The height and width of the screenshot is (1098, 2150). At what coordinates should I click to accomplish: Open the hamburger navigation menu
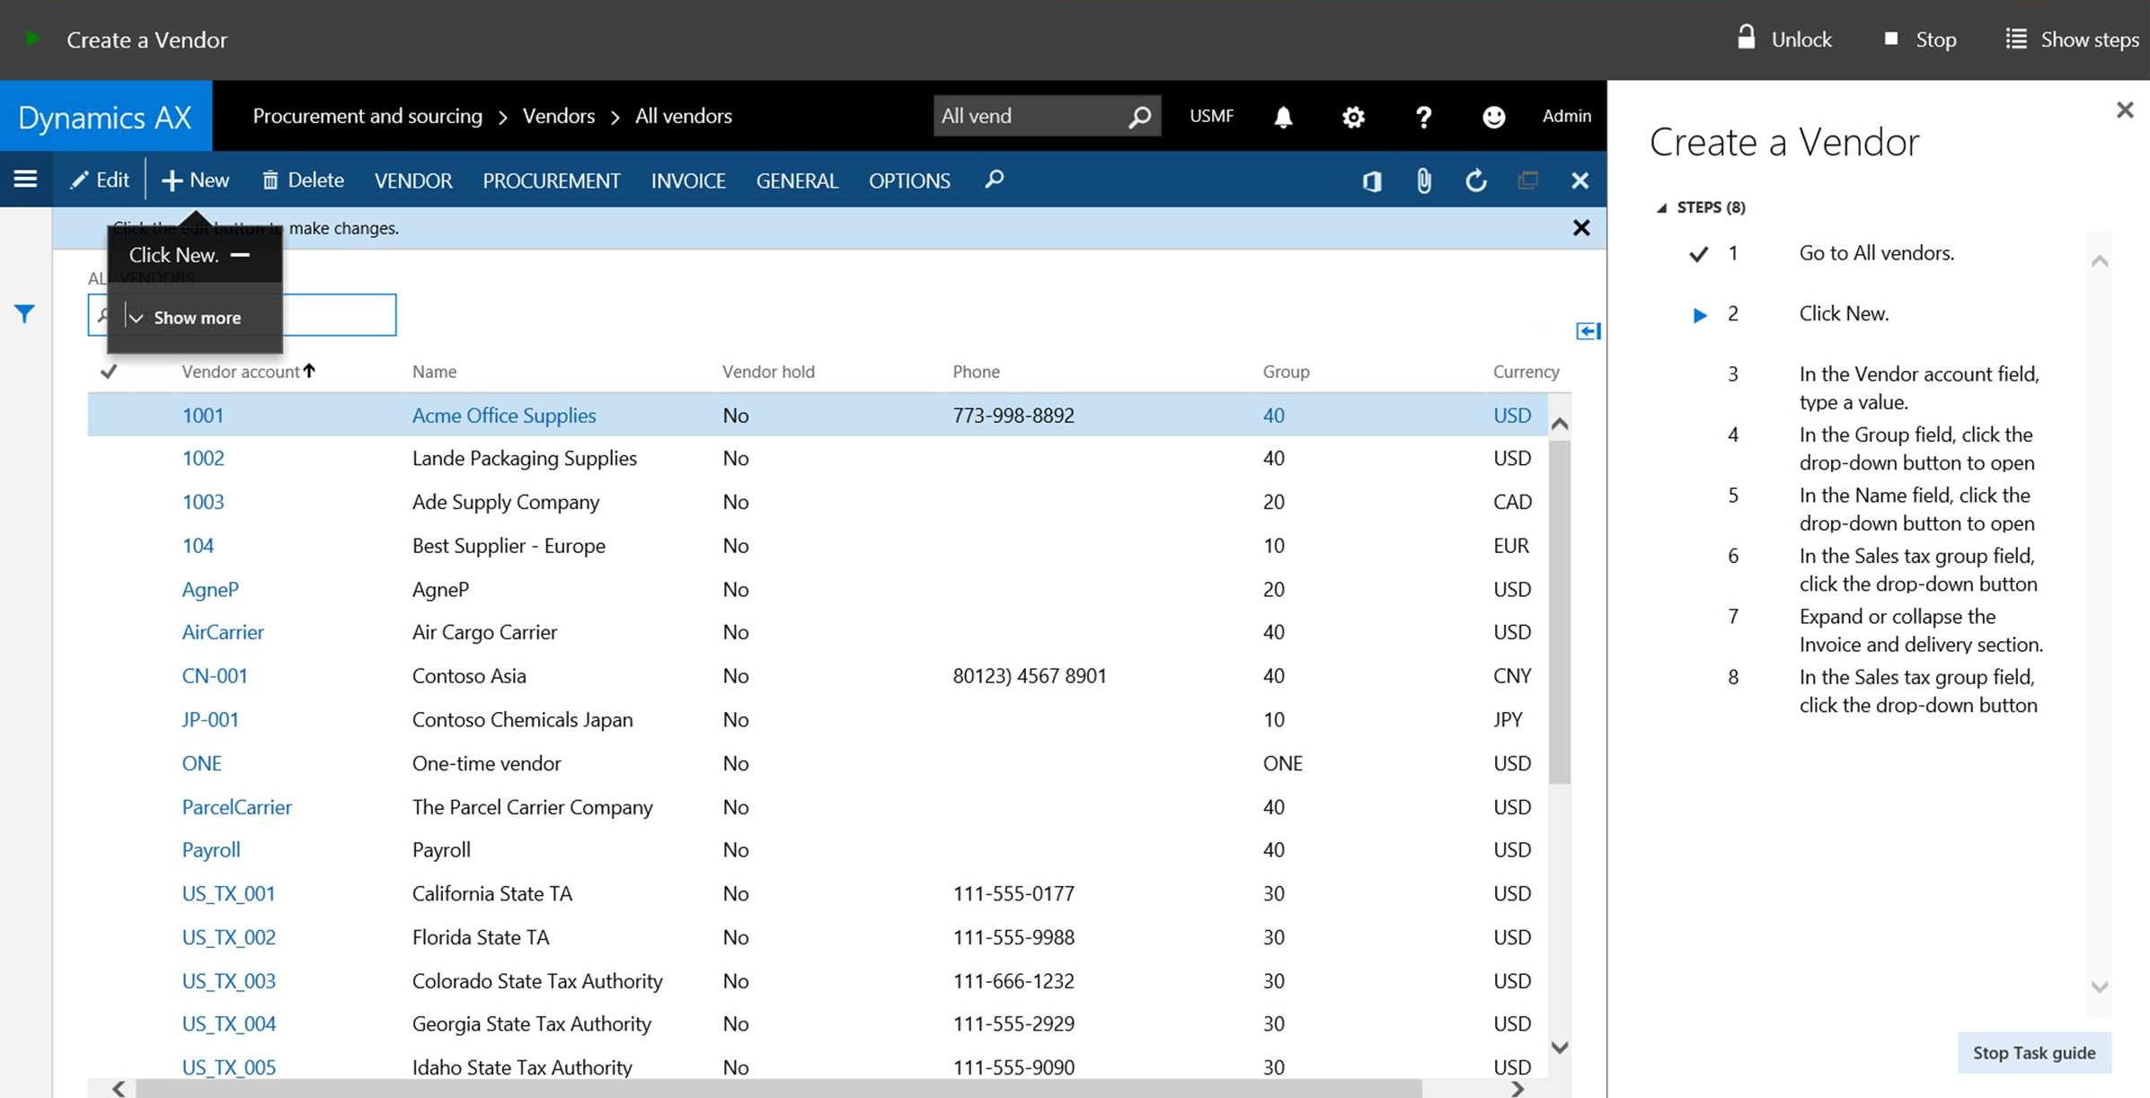click(25, 180)
